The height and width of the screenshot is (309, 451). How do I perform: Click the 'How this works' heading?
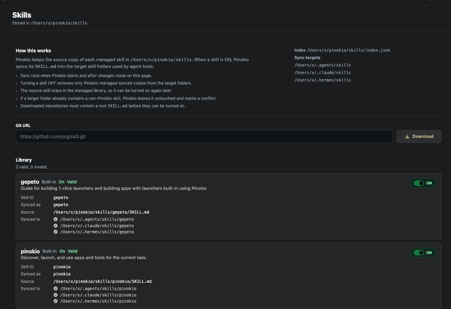[33, 51]
